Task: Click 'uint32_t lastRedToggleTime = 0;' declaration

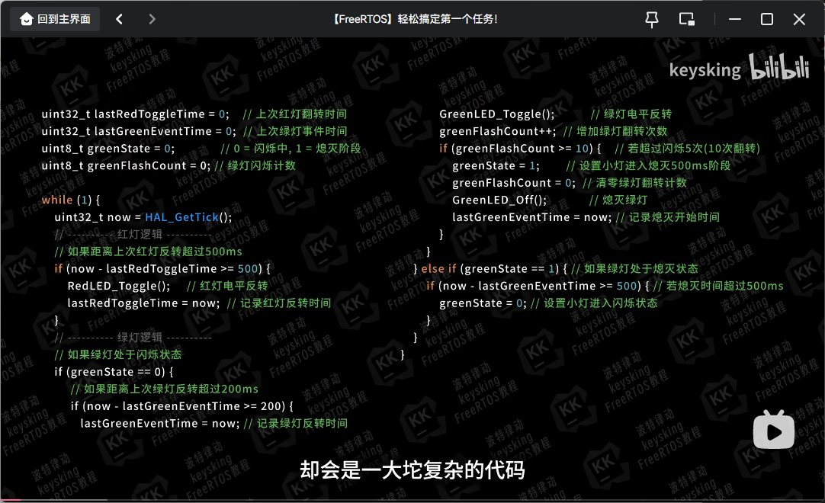Action: coord(135,114)
